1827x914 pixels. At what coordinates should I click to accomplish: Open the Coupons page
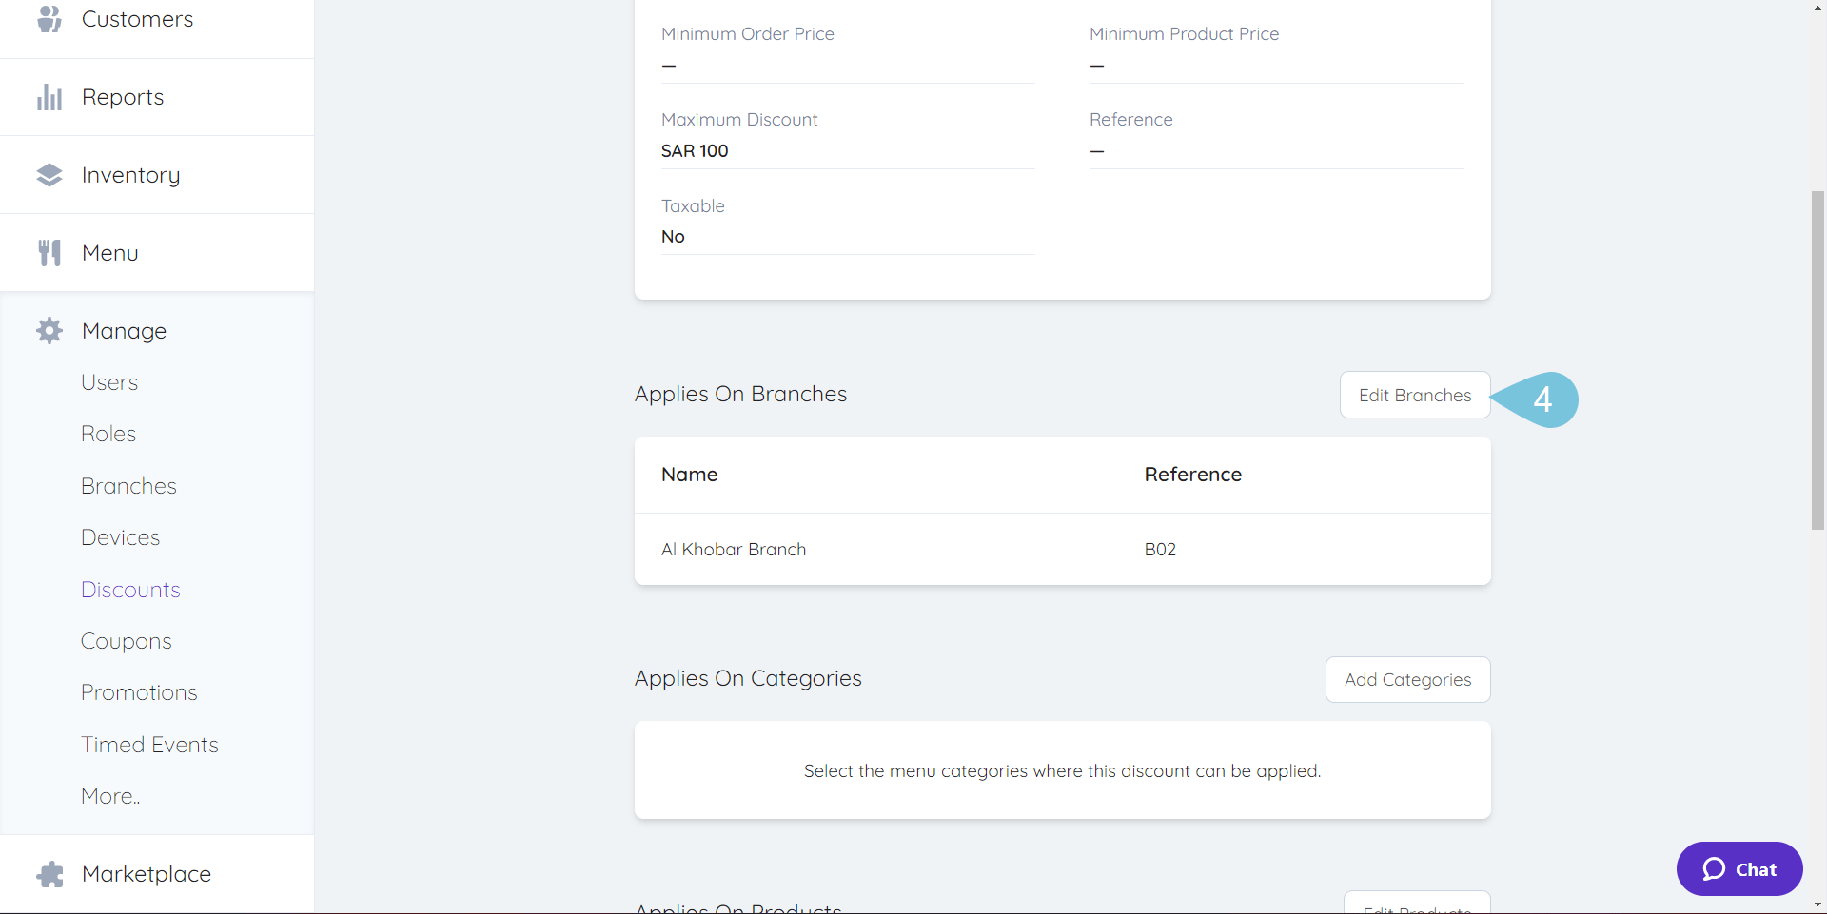(x=127, y=641)
